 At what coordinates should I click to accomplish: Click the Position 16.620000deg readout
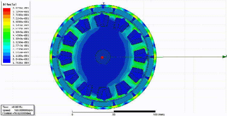[17, 113]
